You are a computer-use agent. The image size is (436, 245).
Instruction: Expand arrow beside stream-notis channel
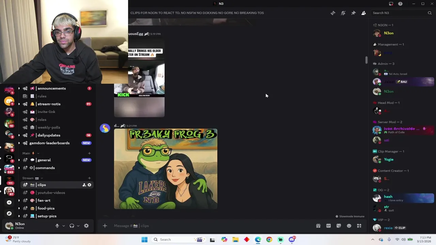[x=19, y=104]
